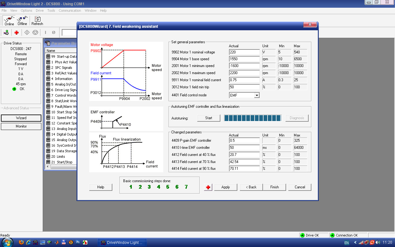The height and width of the screenshot is (247, 395).
Task: Open the Window menu
Action: coord(91,10)
